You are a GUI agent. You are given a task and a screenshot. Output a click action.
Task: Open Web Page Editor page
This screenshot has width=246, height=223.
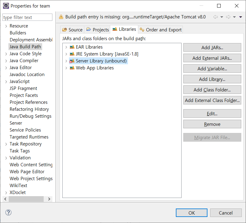tap(27, 172)
